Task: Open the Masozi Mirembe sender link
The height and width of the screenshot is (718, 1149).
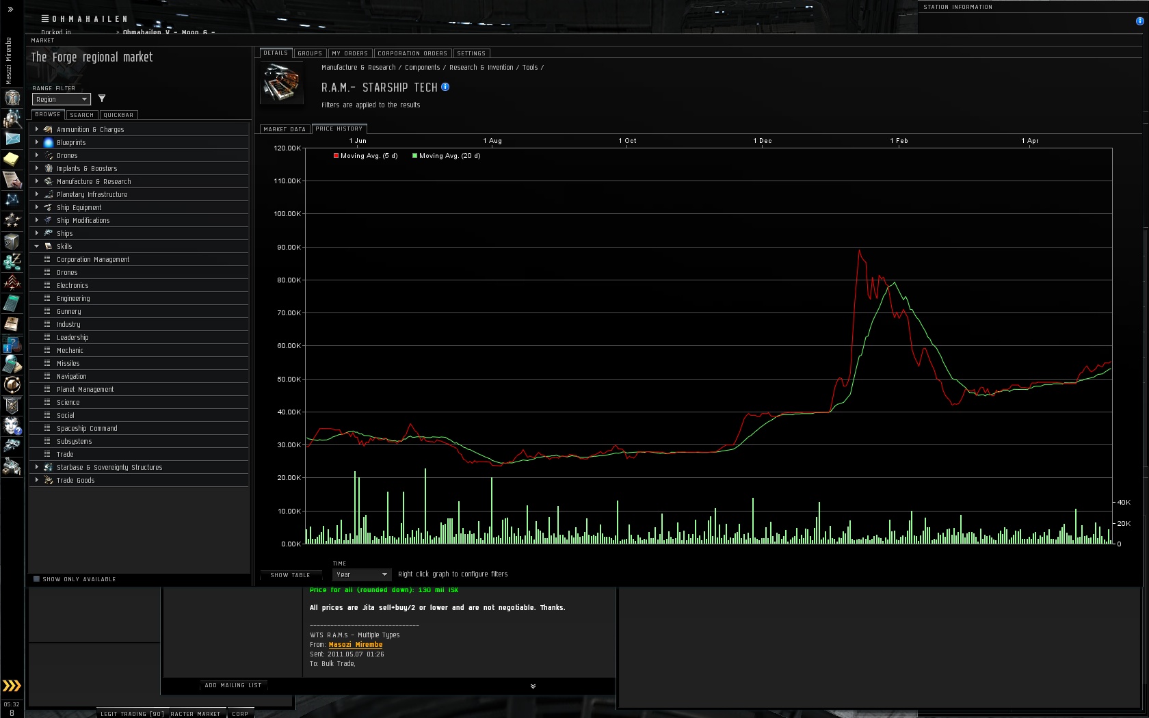Action: pyautogui.click(x=356, y=644)
